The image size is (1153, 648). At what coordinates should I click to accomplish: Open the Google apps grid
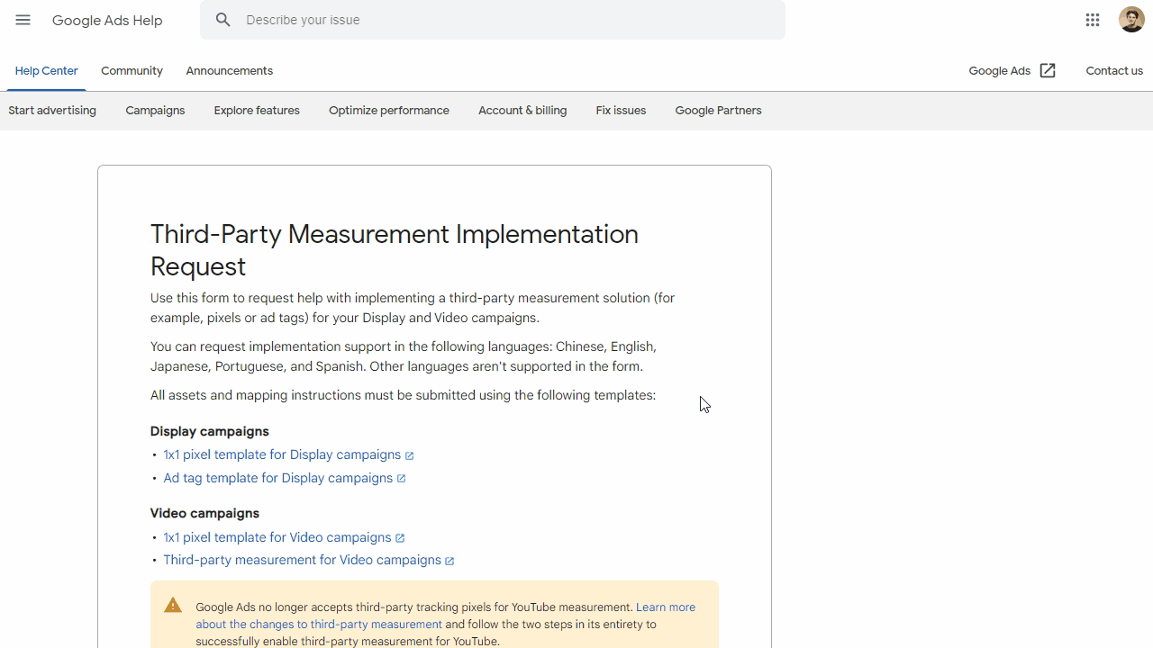pyautogui.click(x=1093, y=20)
